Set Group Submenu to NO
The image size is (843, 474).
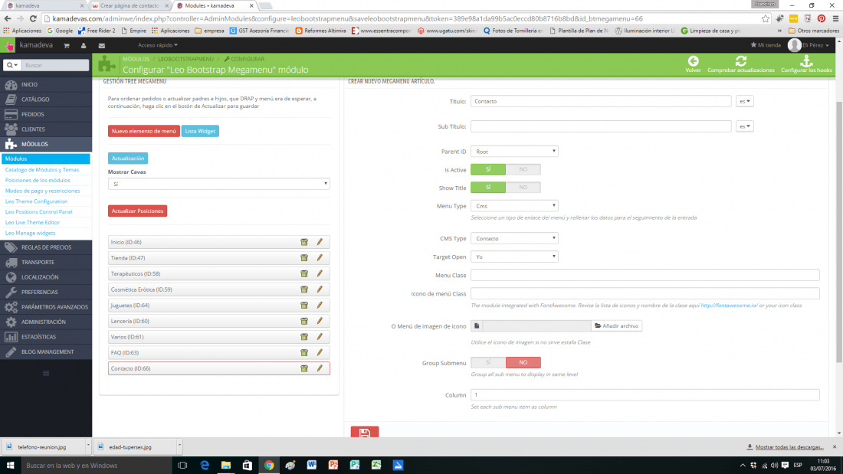click(x=523, y=363)
